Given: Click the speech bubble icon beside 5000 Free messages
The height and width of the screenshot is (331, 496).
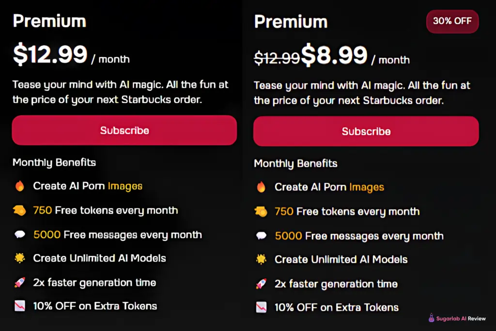Looking at the screenshot, I should pyautogui.click(x=20, y=234).
